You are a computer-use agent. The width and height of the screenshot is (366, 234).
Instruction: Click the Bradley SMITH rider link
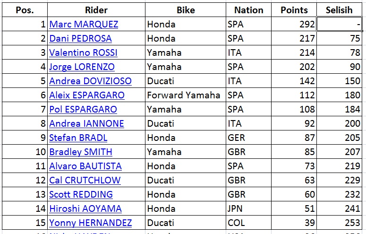81,152
